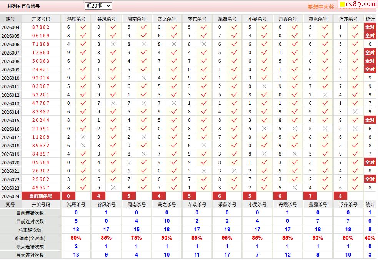Click the 最大连错次数 row label
This screenshot has width=378, height=260.
tap(30, 247)
